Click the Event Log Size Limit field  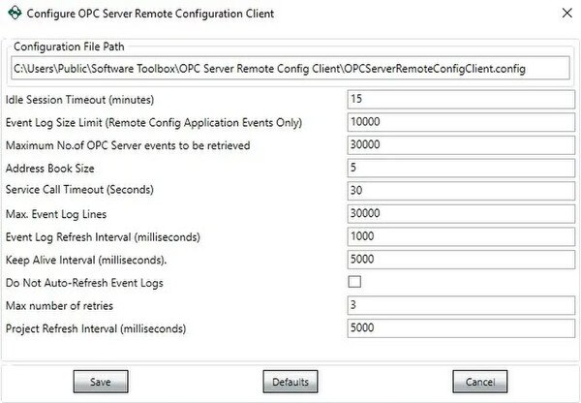point(461,122)
